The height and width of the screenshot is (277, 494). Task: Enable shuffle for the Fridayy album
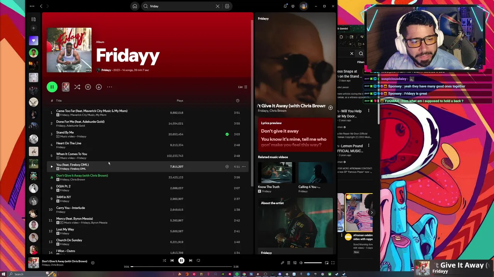[x=77, y=87]
